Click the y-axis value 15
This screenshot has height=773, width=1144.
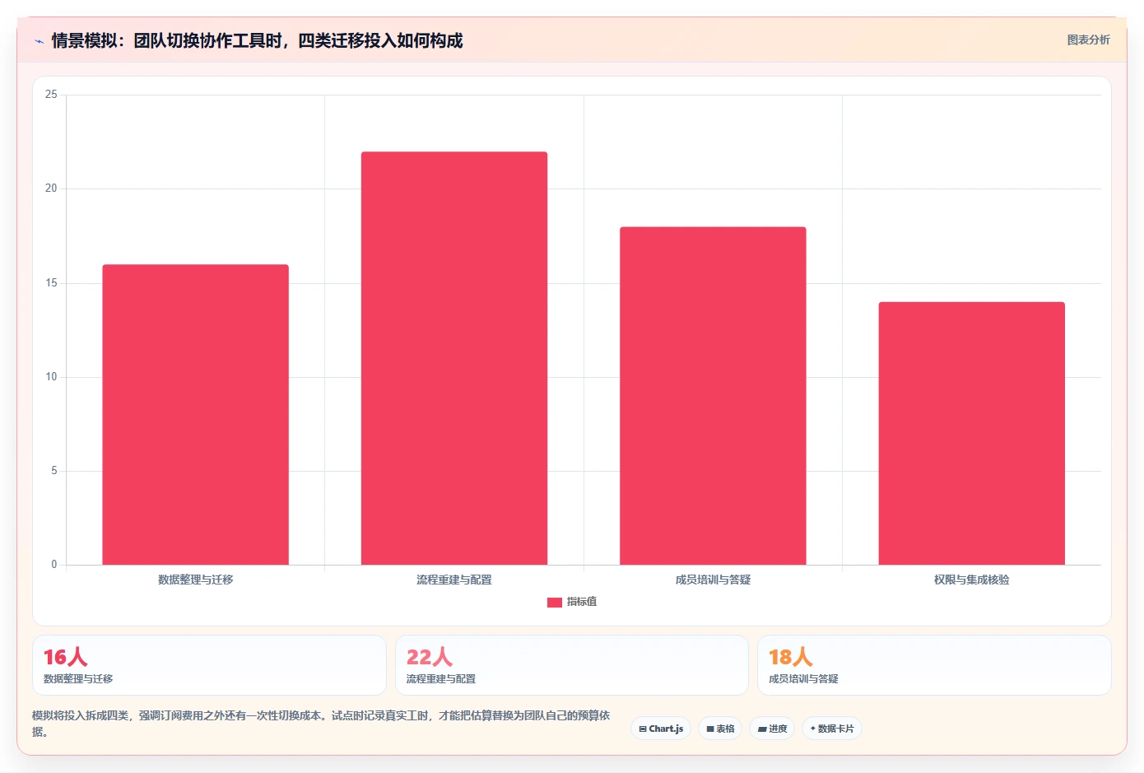click(x=51, y=283)
